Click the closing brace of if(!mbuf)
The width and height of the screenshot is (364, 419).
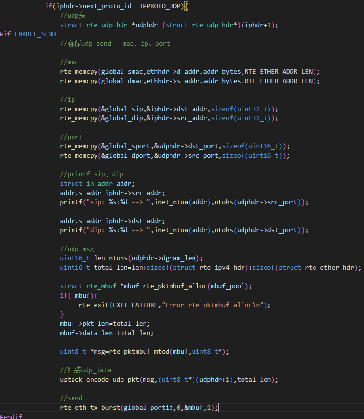(x=62, y=314)
